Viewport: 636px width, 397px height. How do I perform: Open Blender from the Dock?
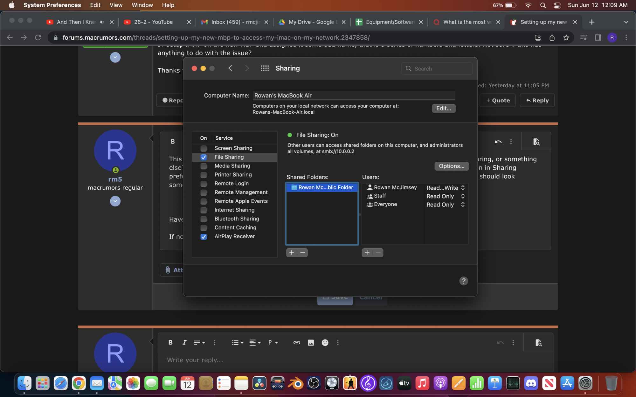pyautogui.click(x=296, y=383)
